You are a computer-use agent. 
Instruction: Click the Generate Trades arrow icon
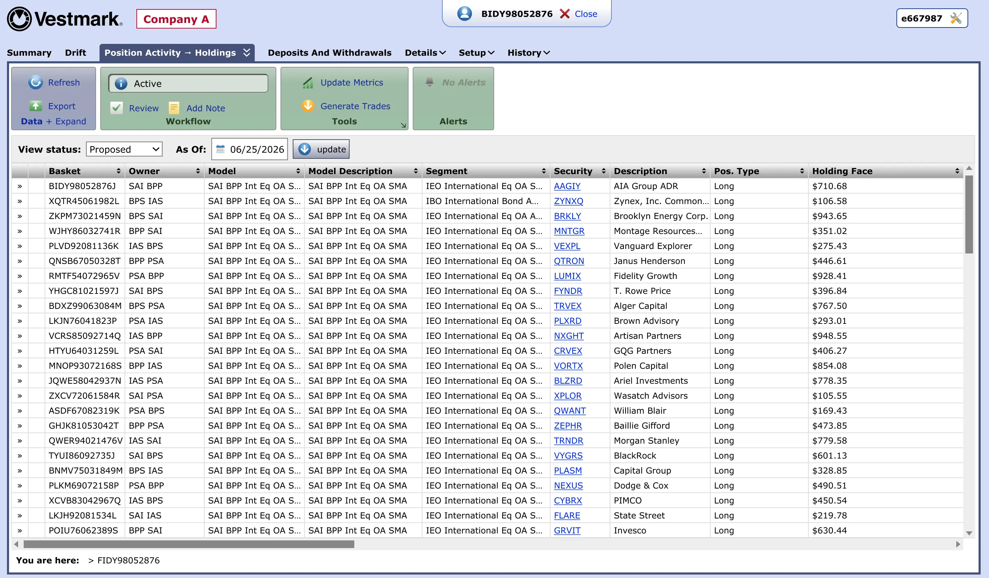pos(308,106)
